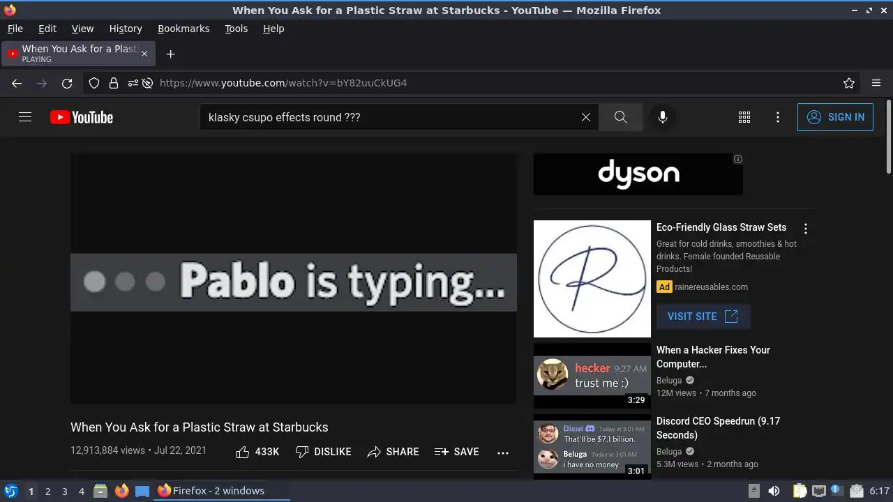Open a new tab
This screenshot has width=893, height=502.
[x=170, y=54]
